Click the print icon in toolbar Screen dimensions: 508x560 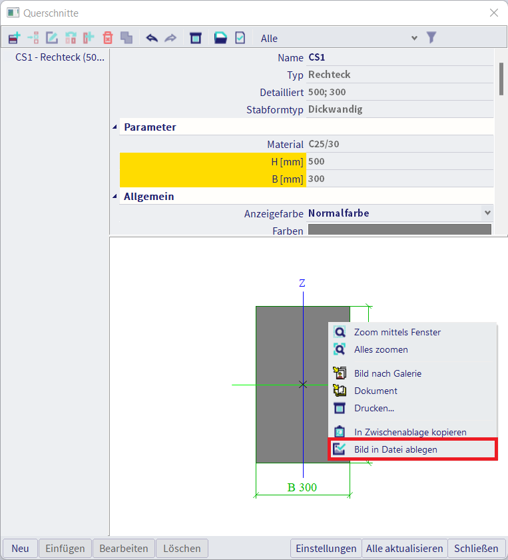pos(196,38)
